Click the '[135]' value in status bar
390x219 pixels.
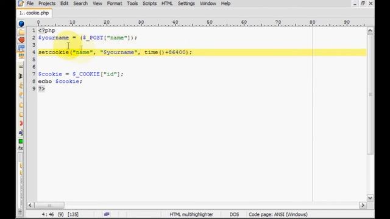73,214
